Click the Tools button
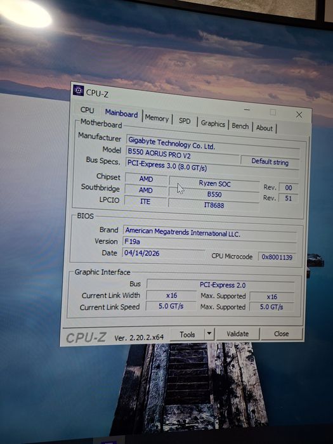This screenshot has width=333, height=444. click(x=187, y=335)
